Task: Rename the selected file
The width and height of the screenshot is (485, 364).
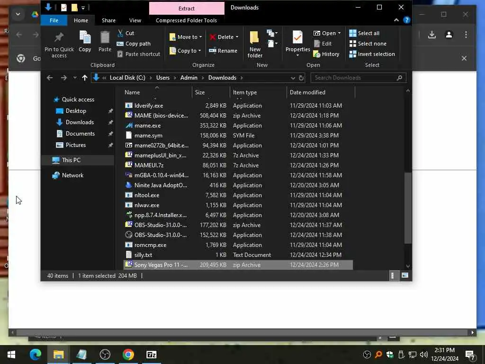Action: click(223, 50)
